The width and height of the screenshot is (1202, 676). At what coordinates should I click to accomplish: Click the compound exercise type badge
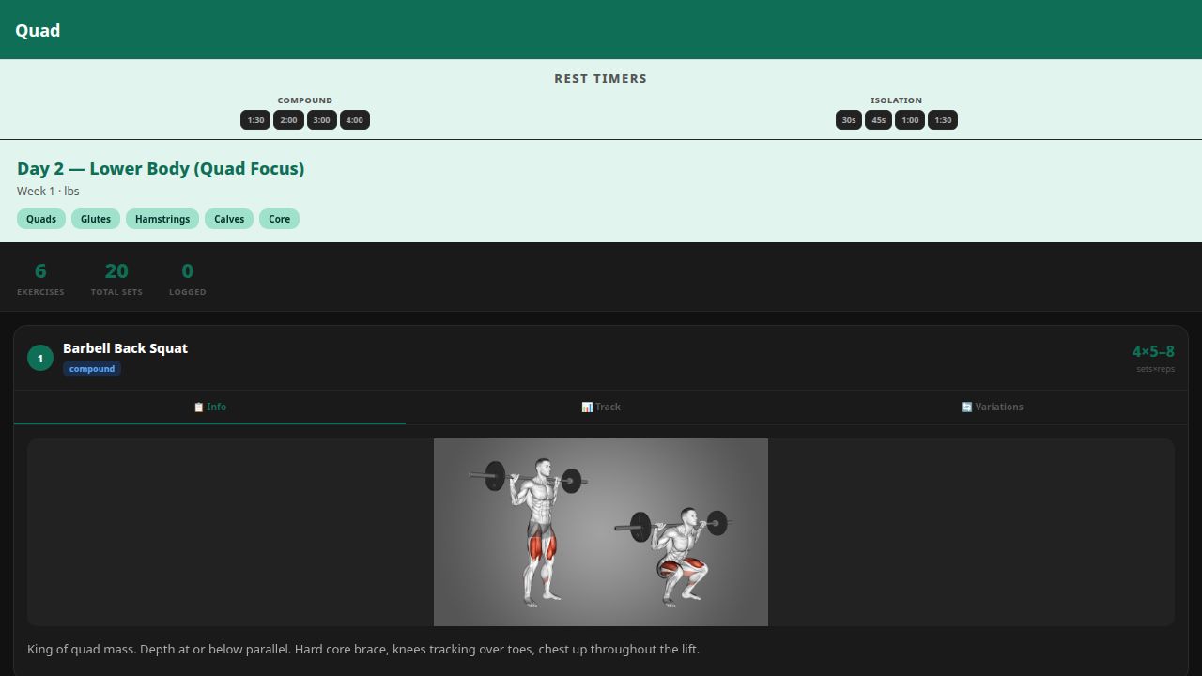pos(92,369)
